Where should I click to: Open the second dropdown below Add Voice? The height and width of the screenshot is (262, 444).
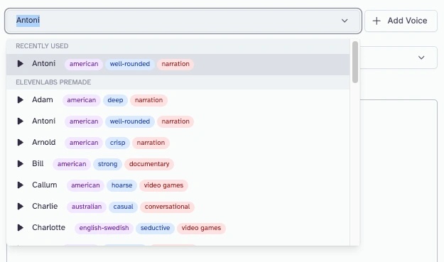coord(421,58)
